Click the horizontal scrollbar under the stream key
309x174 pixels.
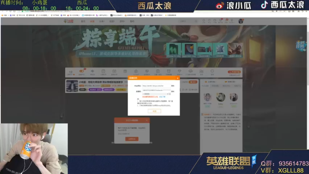[156, 94]
